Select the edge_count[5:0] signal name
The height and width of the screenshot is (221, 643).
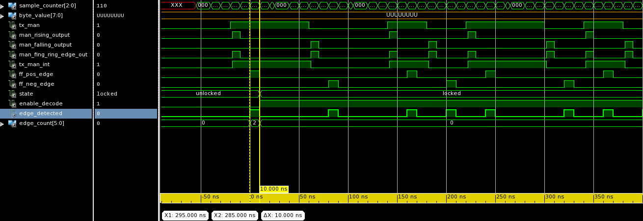coord(41,123)
